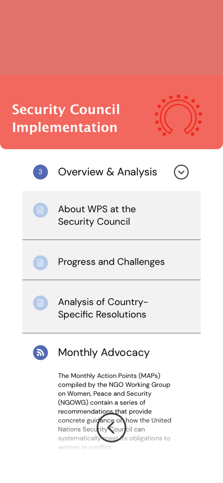Tap the circular back arrow button
Screen dimensions: 223x483
111,428
